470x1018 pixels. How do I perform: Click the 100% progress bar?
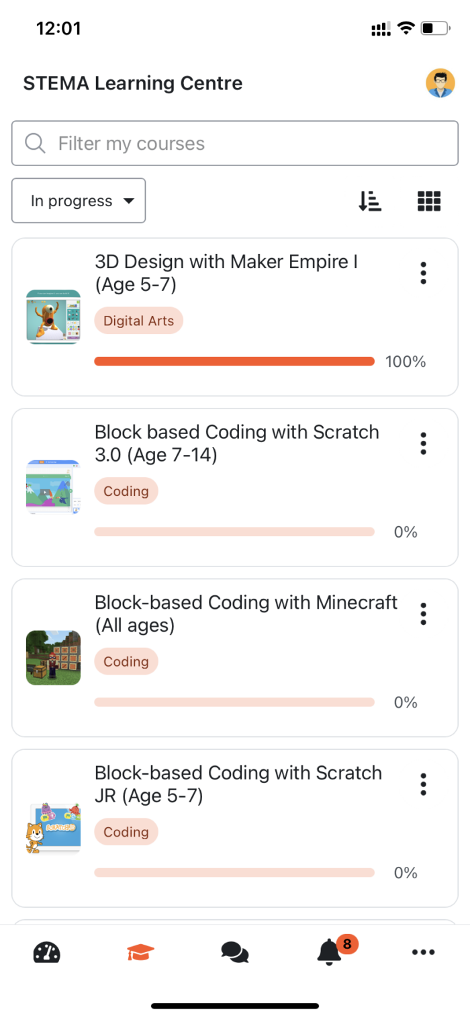[234, 362]
